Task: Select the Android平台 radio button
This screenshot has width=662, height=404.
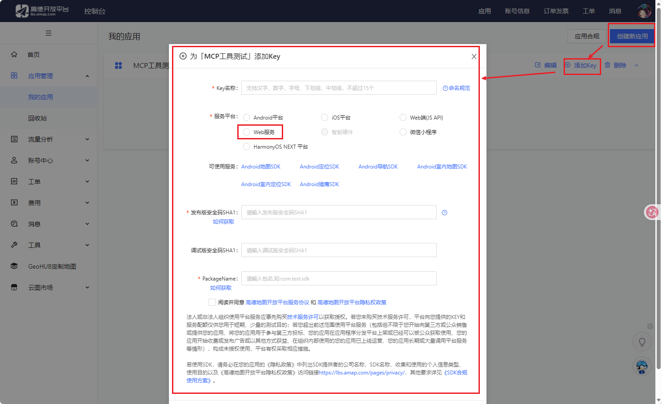Action: point(247,118)
